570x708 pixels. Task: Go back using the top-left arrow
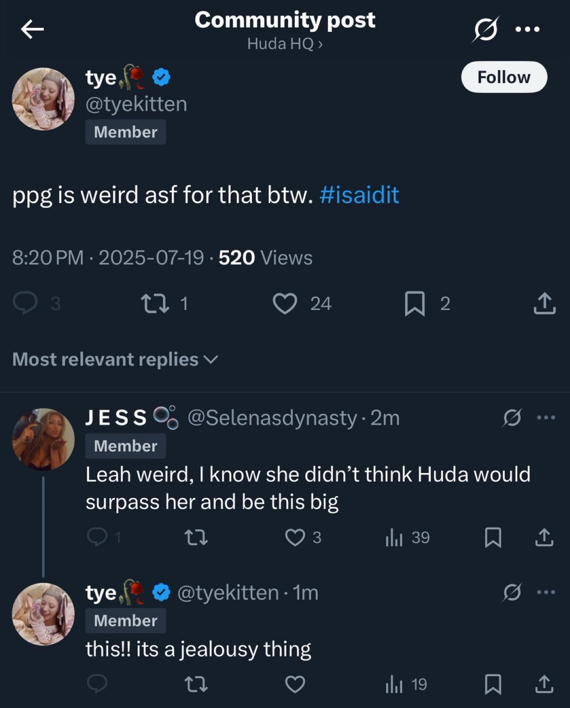32,30
